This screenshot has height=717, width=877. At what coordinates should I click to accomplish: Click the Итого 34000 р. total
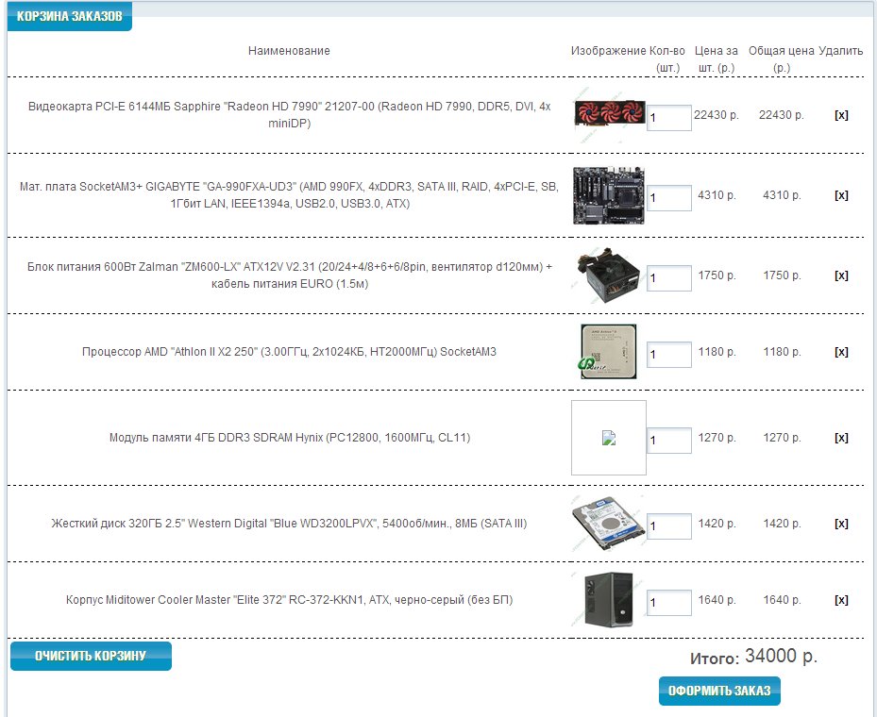[753, 657]
